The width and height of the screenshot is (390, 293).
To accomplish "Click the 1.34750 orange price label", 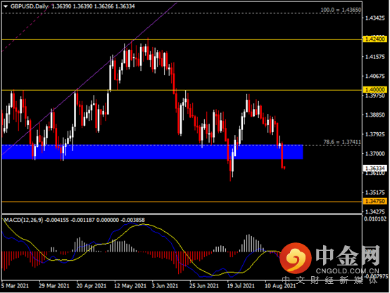I will [x=375, y=201].
